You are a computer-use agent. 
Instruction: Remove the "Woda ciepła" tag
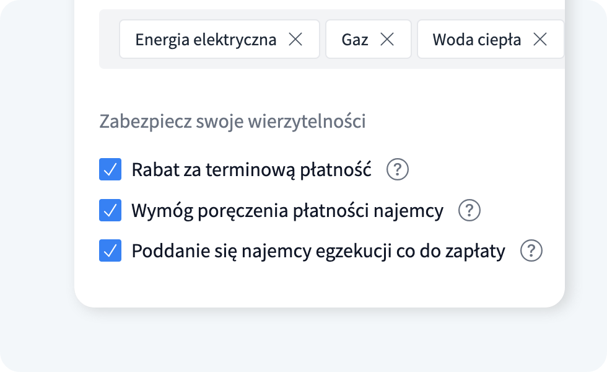pyautogui.click(x=541, y=38)
